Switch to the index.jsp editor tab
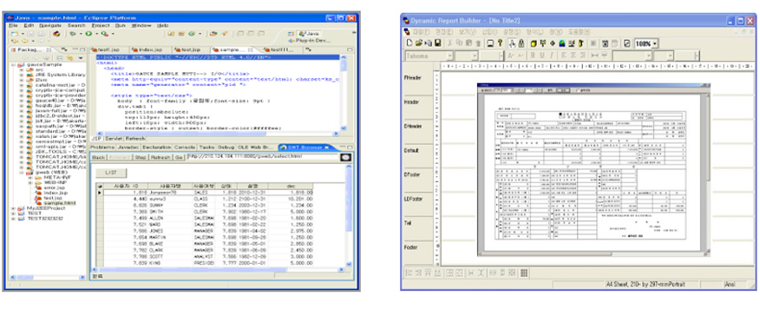The height and width of the screenshot is (335, 760). (x=147, y=50)
